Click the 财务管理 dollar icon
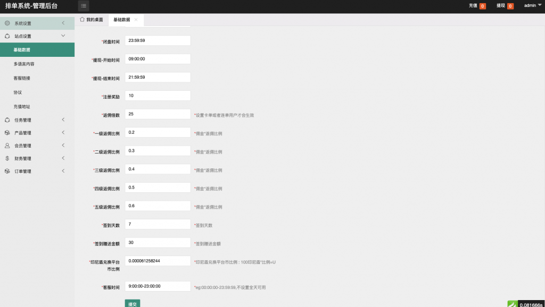This screenshot has height=307, width=545. pos(7,158)
